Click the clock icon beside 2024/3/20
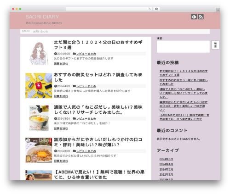230x194 pixels. pos(56,151)
